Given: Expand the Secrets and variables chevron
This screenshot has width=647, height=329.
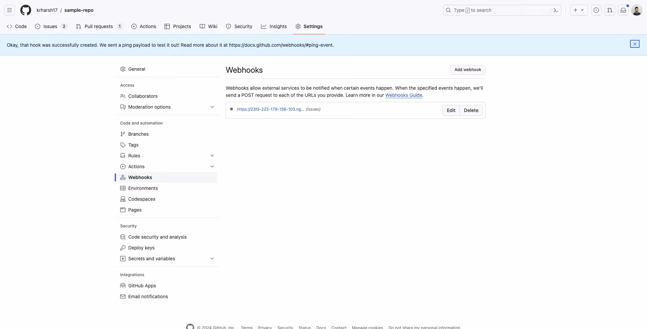Looking at the screenshot, I should coord(212,259).
